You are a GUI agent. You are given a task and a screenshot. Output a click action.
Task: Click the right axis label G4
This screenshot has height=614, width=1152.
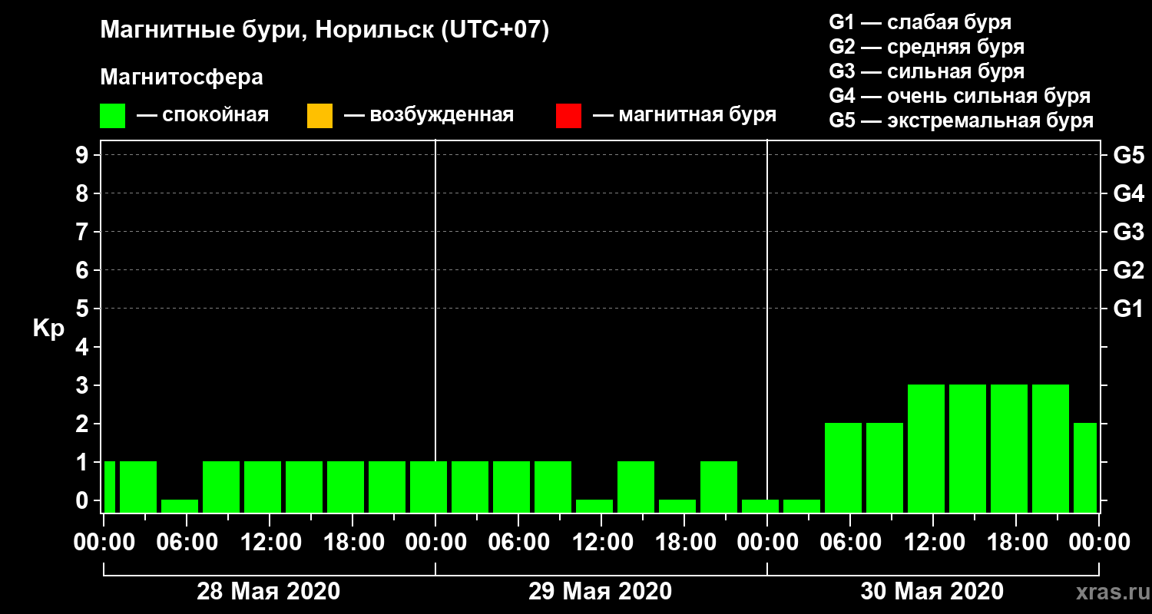pyautogui.click(x=1128, y=193)
